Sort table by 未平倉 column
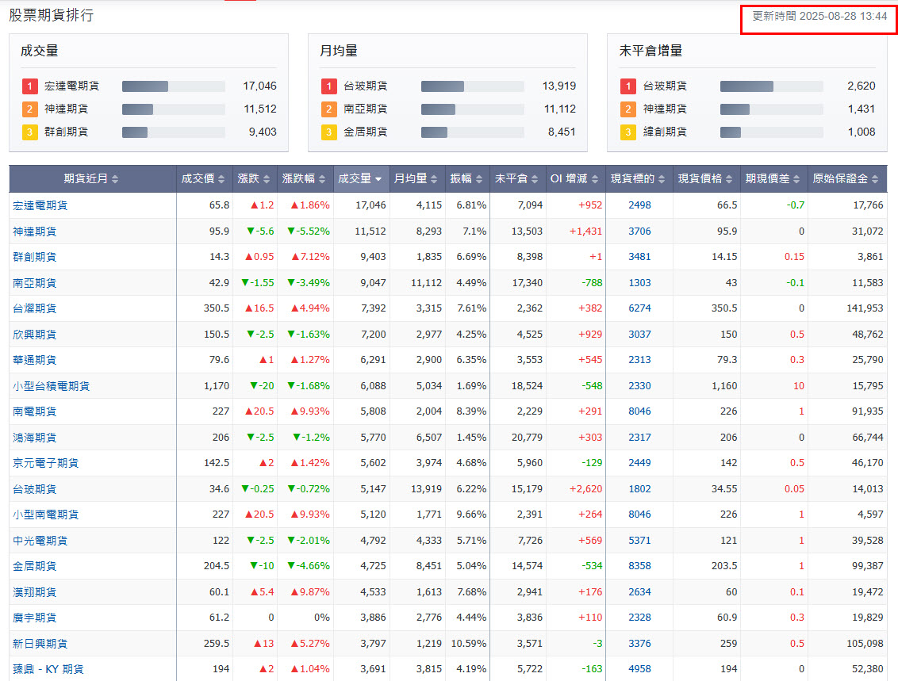This screenshot has height=681, width=898. point(516,179)
